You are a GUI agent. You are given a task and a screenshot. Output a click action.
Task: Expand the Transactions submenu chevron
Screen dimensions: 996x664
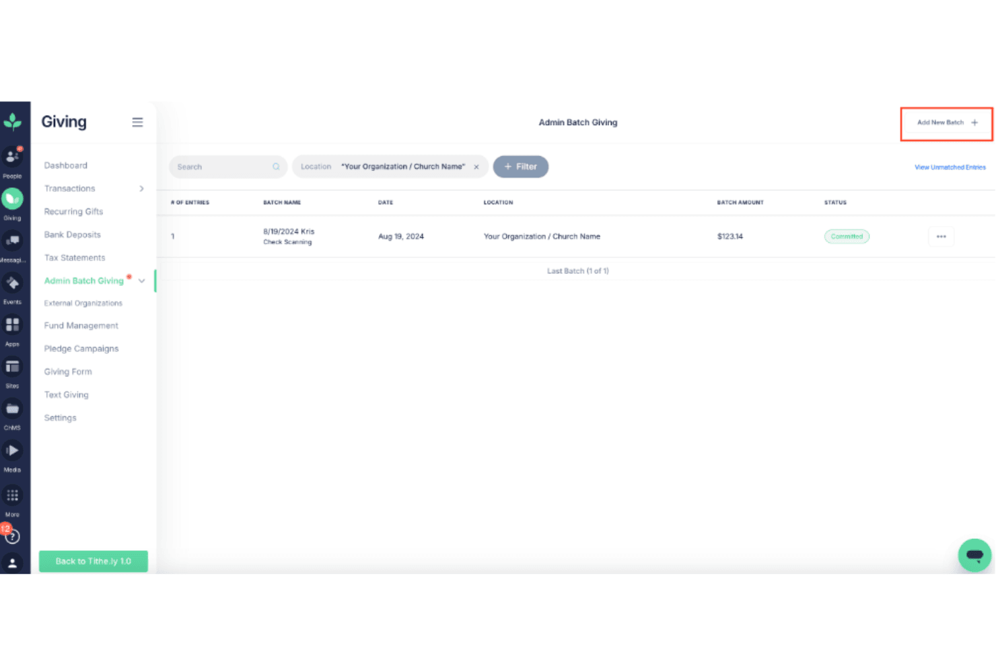[x=141, y=188]
